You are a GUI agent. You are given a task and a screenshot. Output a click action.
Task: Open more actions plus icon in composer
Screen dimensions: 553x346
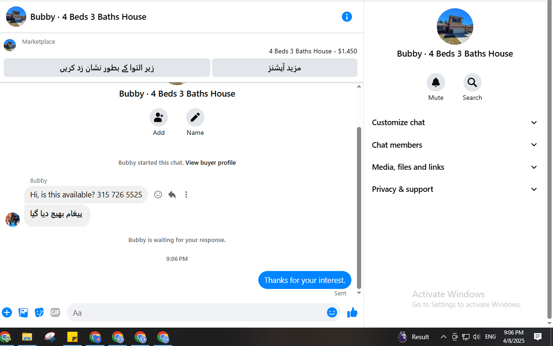pyautogui.click(x=7, y=312)
